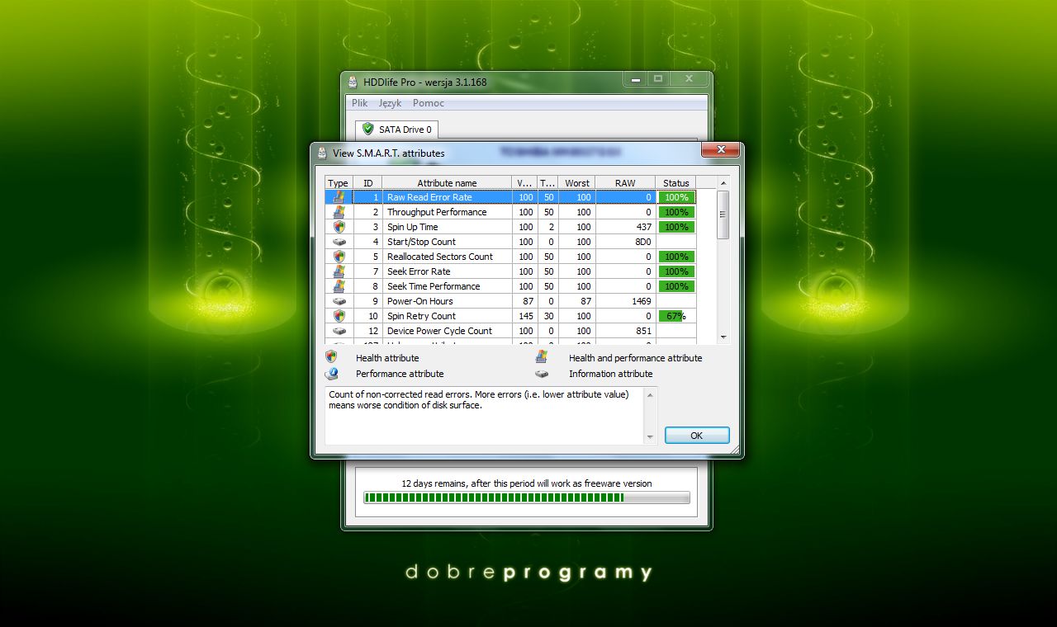Image resolution: width=1057 pixels, height=627 pixels.
Task: Click the 67% status bar of Spin Retry Count
Action: 676,316
